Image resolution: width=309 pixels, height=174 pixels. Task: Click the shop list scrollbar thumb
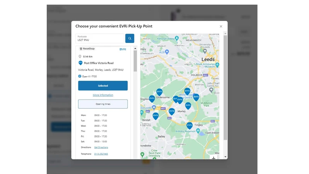135,61
